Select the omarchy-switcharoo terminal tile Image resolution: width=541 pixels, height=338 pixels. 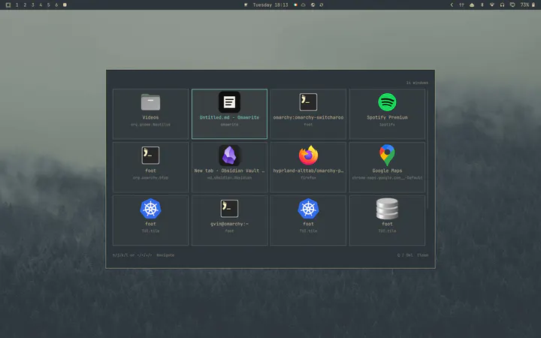click(x=308, y=114)
